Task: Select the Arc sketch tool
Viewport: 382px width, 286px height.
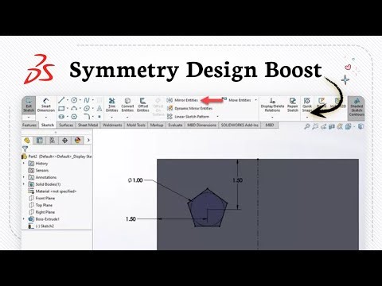Action: (x=74, y=108)
